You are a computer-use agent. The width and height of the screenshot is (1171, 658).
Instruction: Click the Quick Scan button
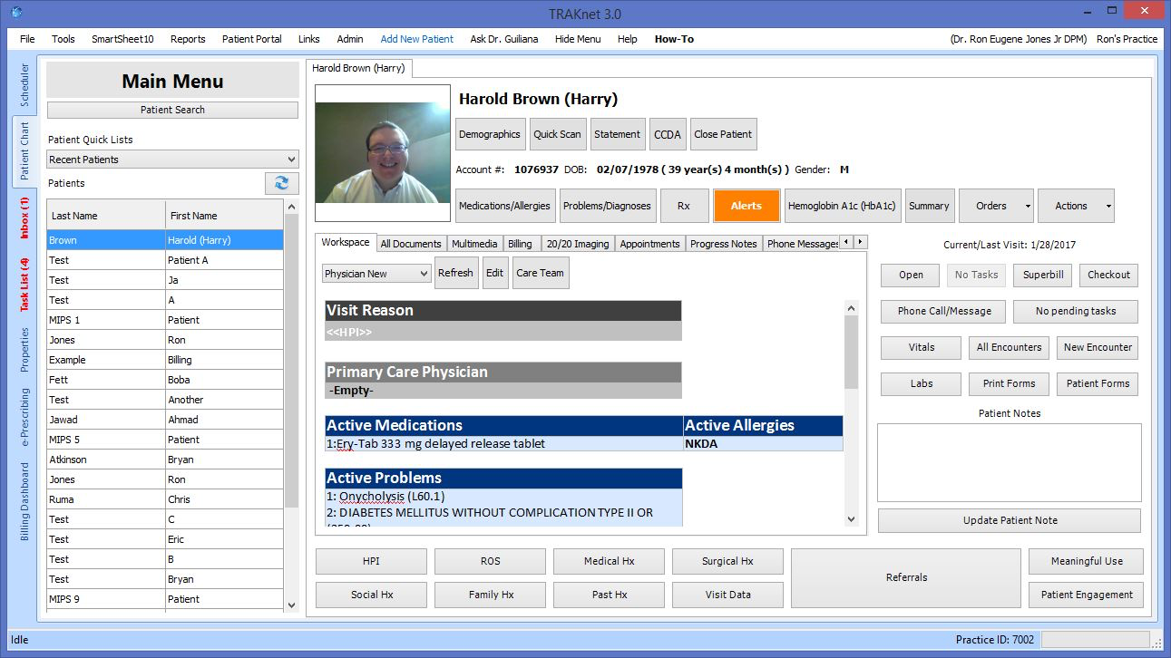click(557, 134)
